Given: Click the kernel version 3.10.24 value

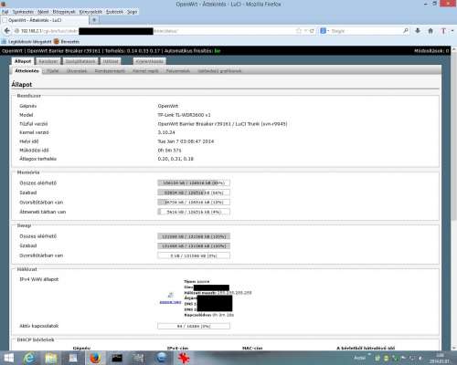Looking at the screenshot, I should (x=166, y=132).
